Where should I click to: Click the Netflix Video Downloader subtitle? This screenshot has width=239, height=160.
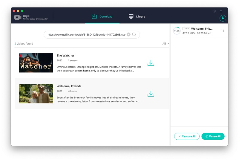click(35, 19)
